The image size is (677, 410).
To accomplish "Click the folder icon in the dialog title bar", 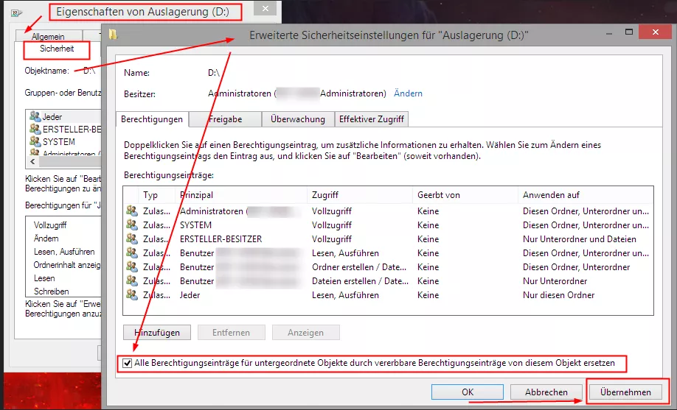I will [113, 35].
